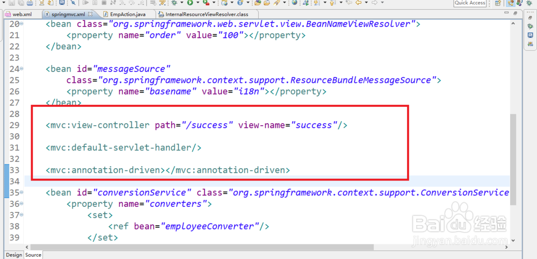This screenshot has height=259, width=537.
Task: Click the horizontal scrollbar left arrow
Action: coord(27,247)
